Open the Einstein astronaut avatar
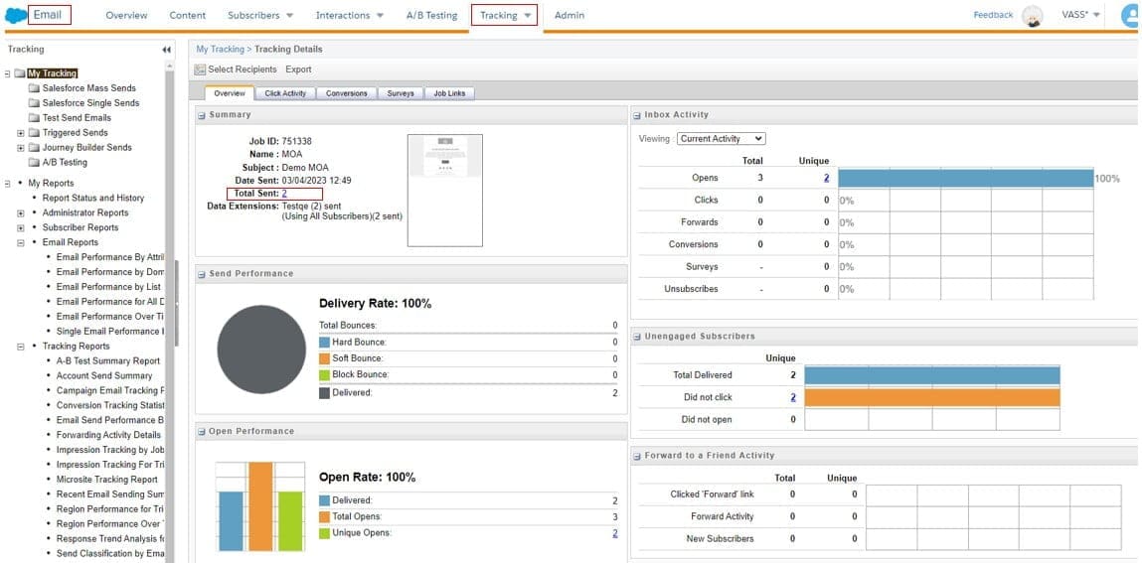 [1033, 16]
